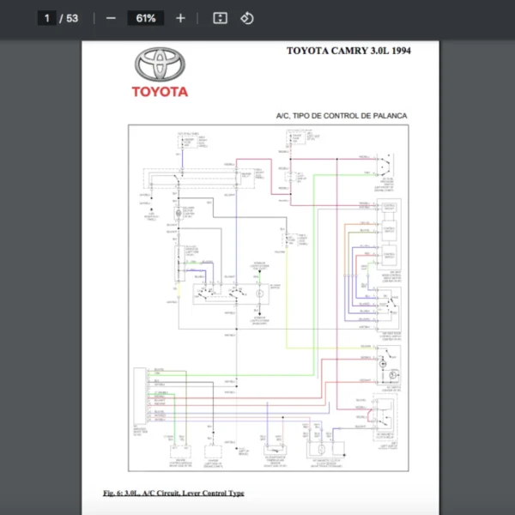Click the A/C, TIPO DE CONTROL DE PALANCA title

pyautogui.click(x=341, y=115)
